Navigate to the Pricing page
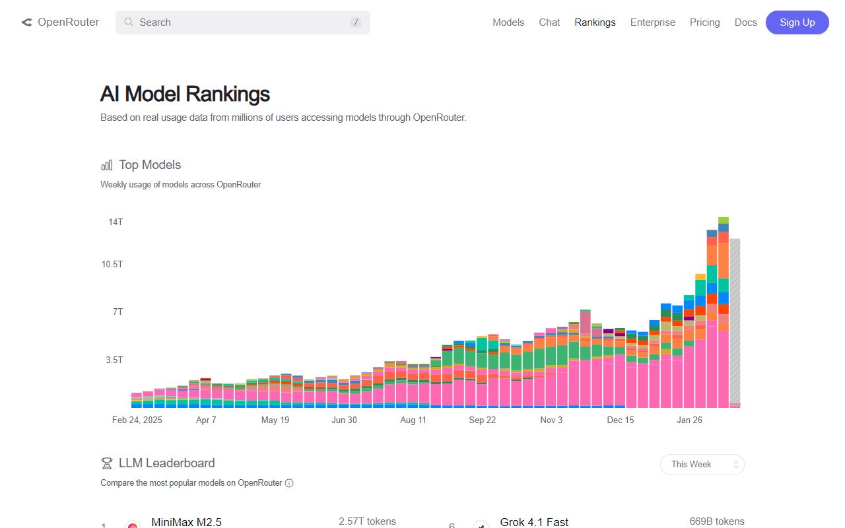This screenshot has width=845, height=528. click(x=704, y=22)
